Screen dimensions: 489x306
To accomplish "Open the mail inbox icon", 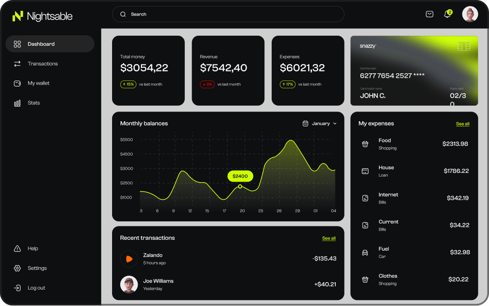I will (429, 14).
